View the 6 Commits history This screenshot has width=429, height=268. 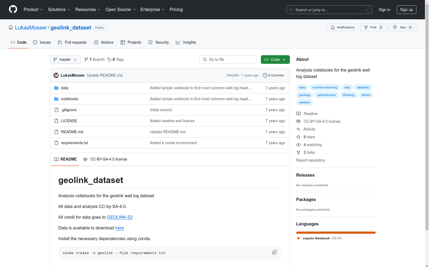point(273,75)
